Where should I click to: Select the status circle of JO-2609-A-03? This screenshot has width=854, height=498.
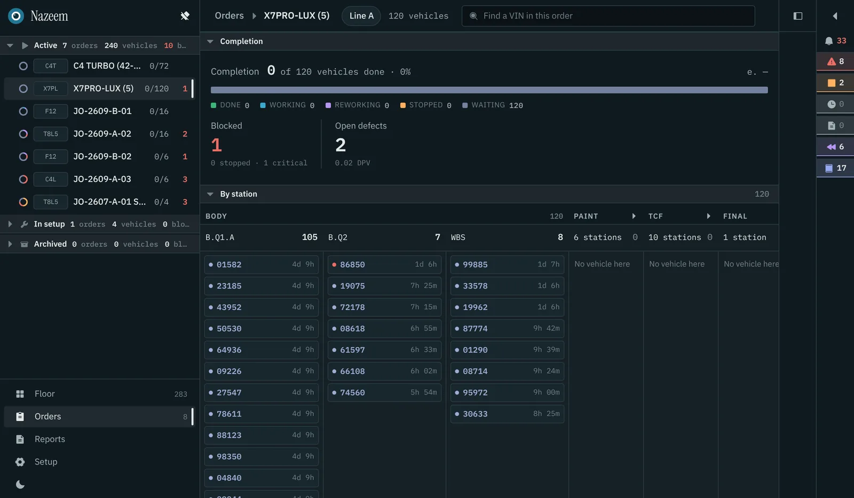click(x=23, y=179)
